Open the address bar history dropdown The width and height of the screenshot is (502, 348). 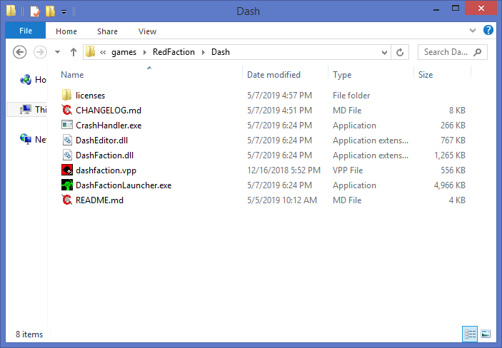[x=385, y=52]
